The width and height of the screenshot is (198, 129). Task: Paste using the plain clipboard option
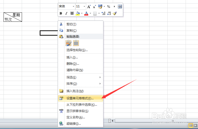click(76, 43)
